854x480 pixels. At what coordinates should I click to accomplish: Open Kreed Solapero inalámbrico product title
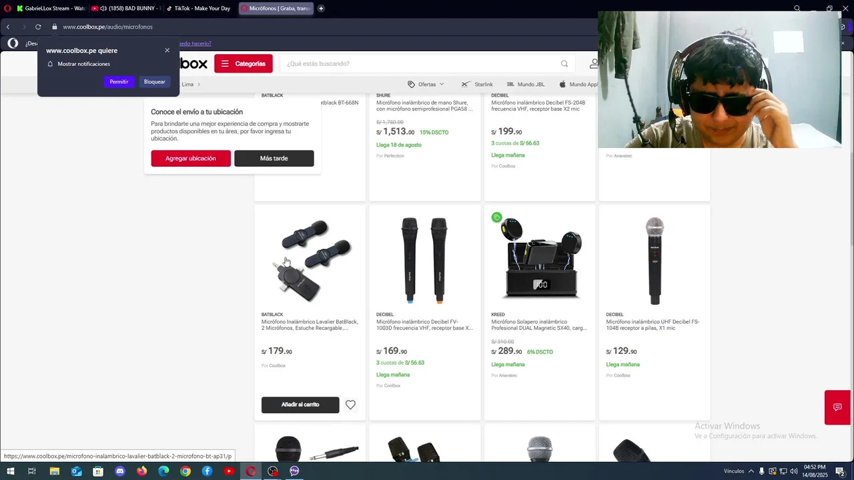click(540, 325)
